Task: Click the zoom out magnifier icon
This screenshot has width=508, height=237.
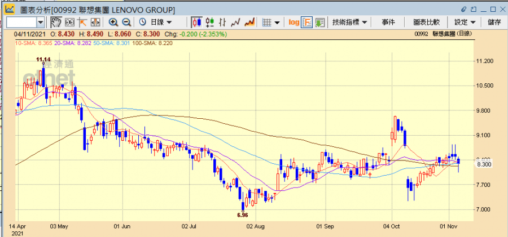Action: 126,22
